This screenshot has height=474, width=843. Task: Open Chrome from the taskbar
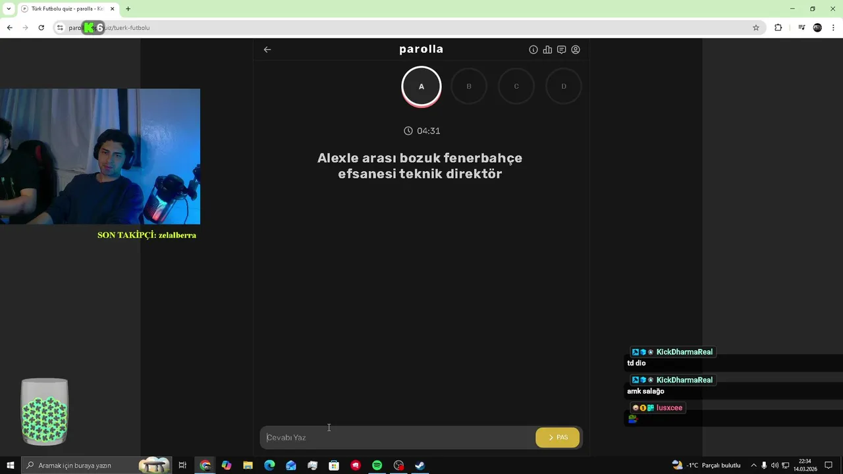pyautogui.click(x=205, y=465)
